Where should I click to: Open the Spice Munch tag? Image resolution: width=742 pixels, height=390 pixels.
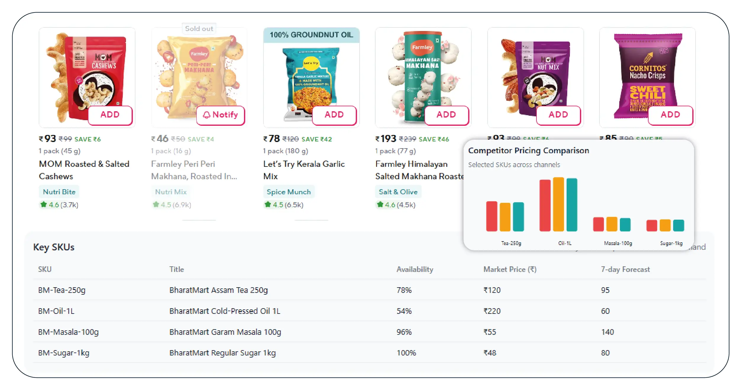289,192
